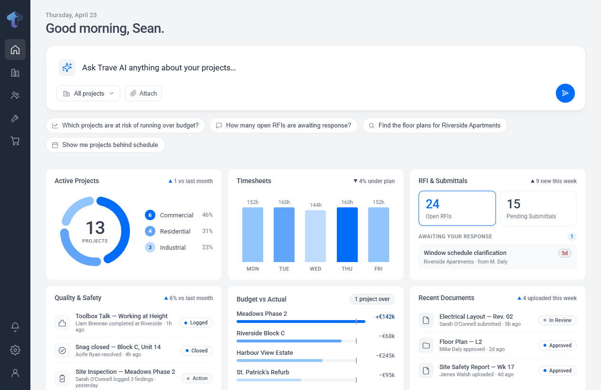Click the 5d badge on the RFI
The height and width of the screenshot is (390, 601).
[565, 253]
